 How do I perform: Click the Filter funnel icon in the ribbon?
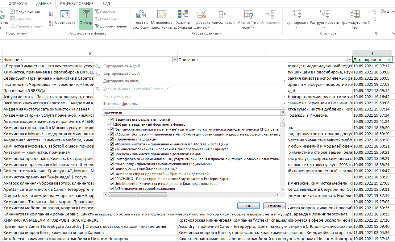(x=86, y=15)
